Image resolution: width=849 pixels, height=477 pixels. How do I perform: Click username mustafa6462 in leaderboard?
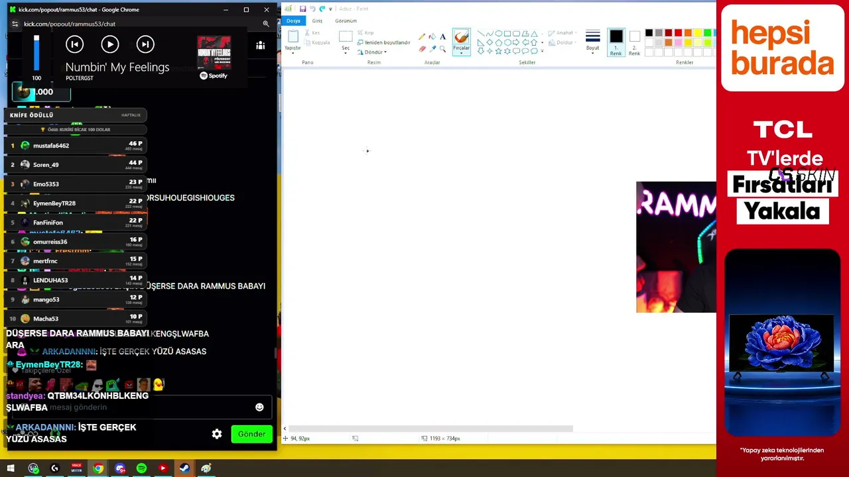[x=51, y=146]
